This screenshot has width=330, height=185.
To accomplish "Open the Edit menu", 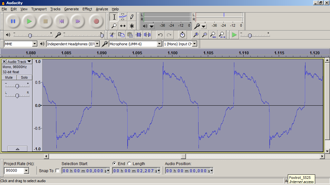I will (14, 9).
